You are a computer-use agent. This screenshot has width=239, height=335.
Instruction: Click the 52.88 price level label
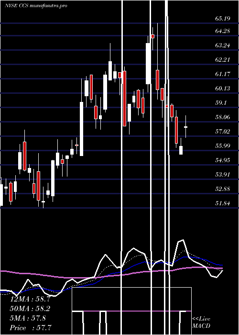click(x=223, y=189)
